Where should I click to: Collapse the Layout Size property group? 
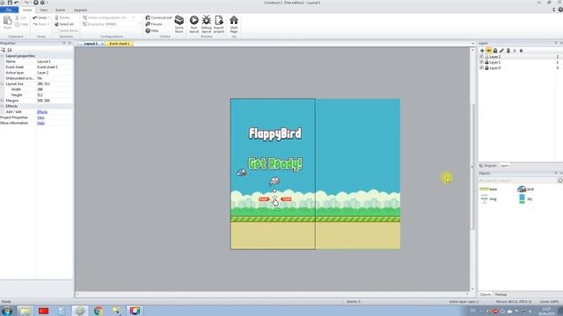click(x=2, y=84)
